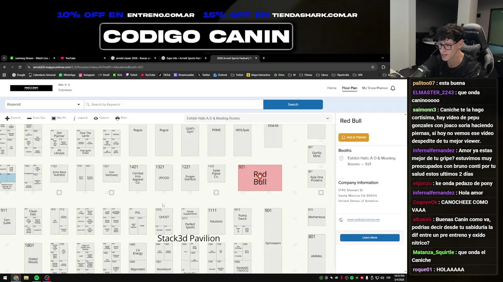Open the Mapa Interactivo bookmark
This screenshot has width=503, height=282.
point(258,75)
